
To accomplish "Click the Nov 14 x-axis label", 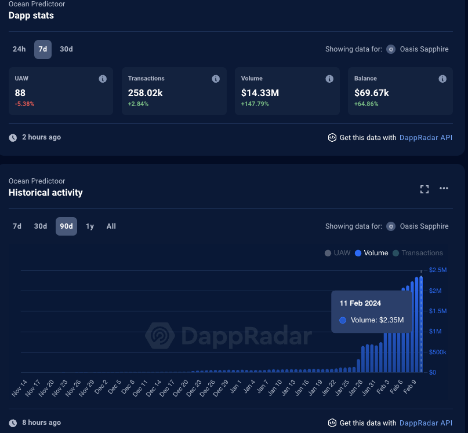I will coord(19,388).
